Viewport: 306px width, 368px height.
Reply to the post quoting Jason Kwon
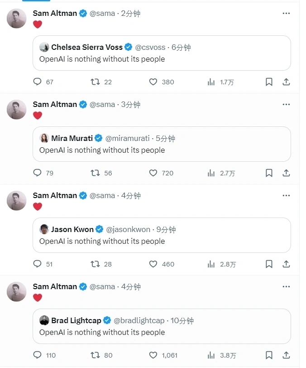pyautogui.click(x=38, y=264)
